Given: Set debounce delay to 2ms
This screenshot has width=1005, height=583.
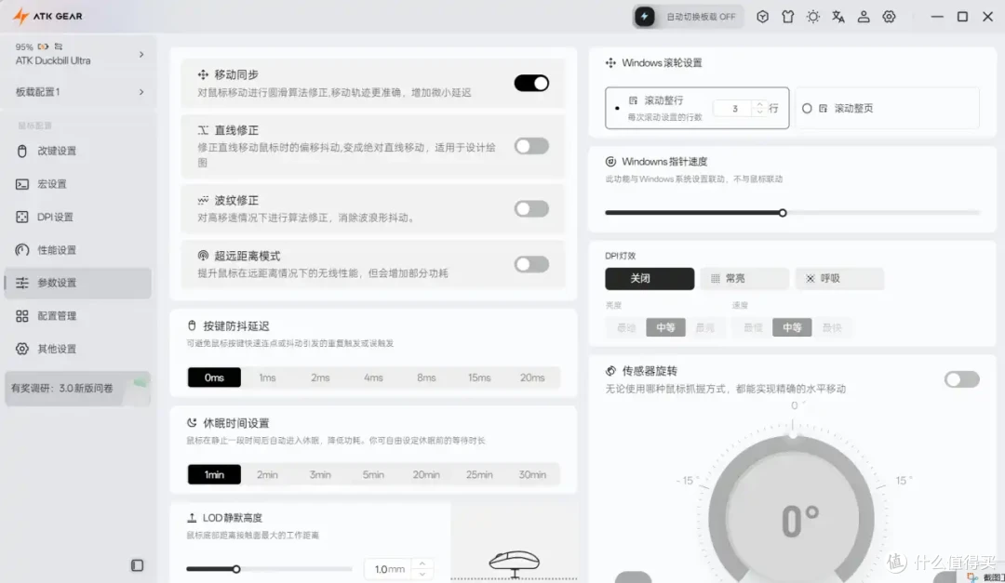Looking at the screenshot, I should 320,378.
